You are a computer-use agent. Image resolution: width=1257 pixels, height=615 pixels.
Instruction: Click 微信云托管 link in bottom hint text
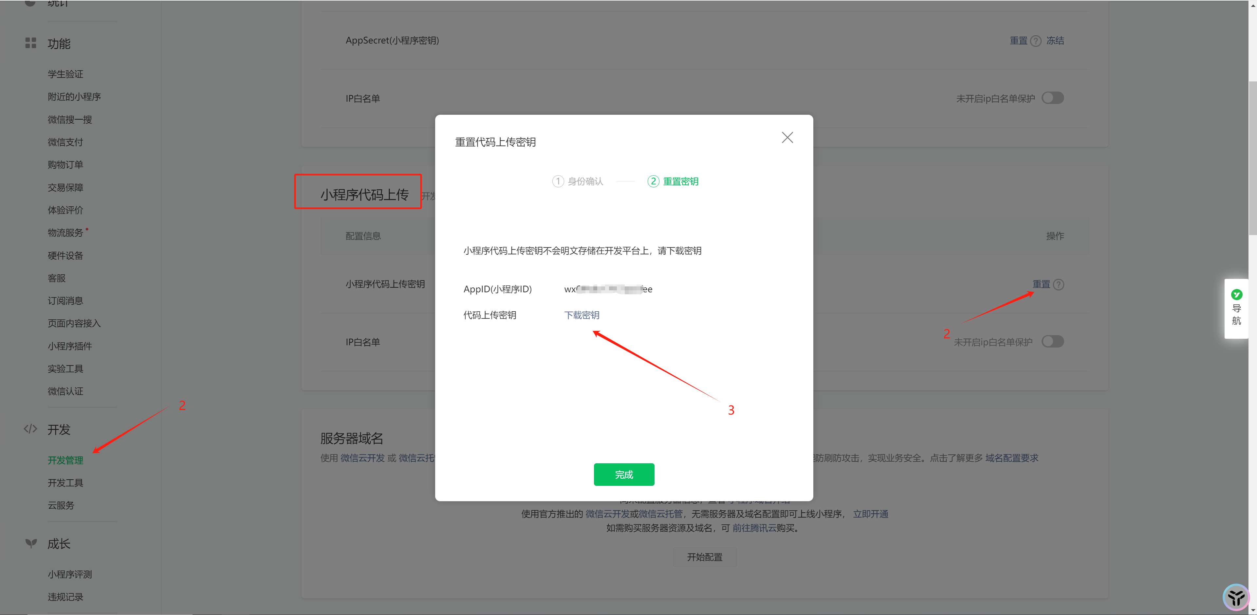[x=661, y=514]
